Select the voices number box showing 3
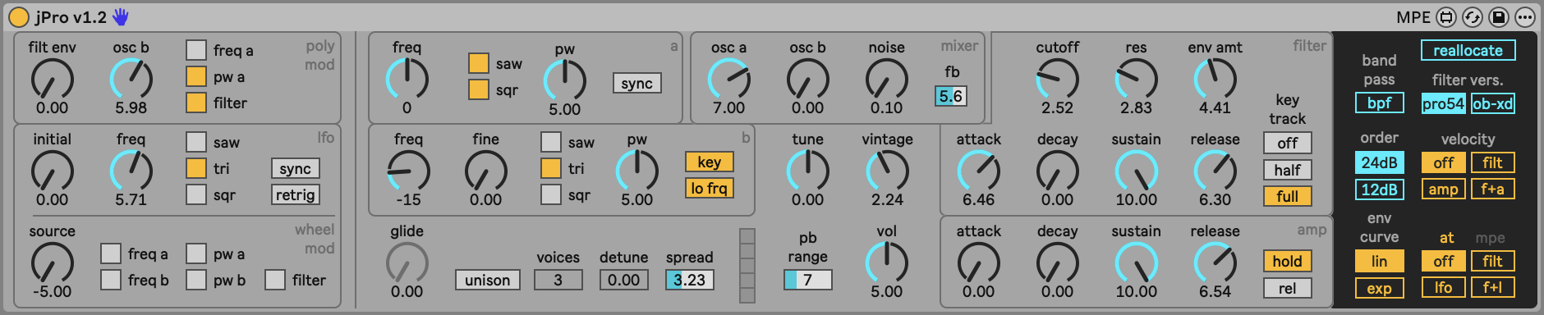This screenshot has height=315, width=1544. (x=558, y=280)
